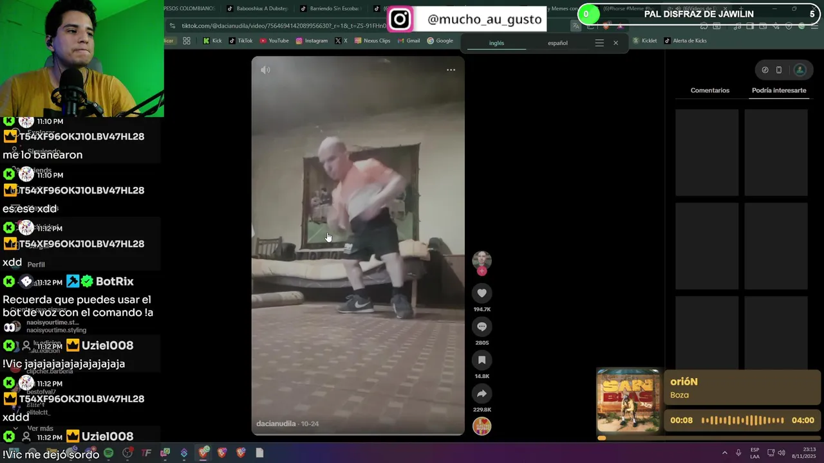Follow the creator via red plus badge

482,271
